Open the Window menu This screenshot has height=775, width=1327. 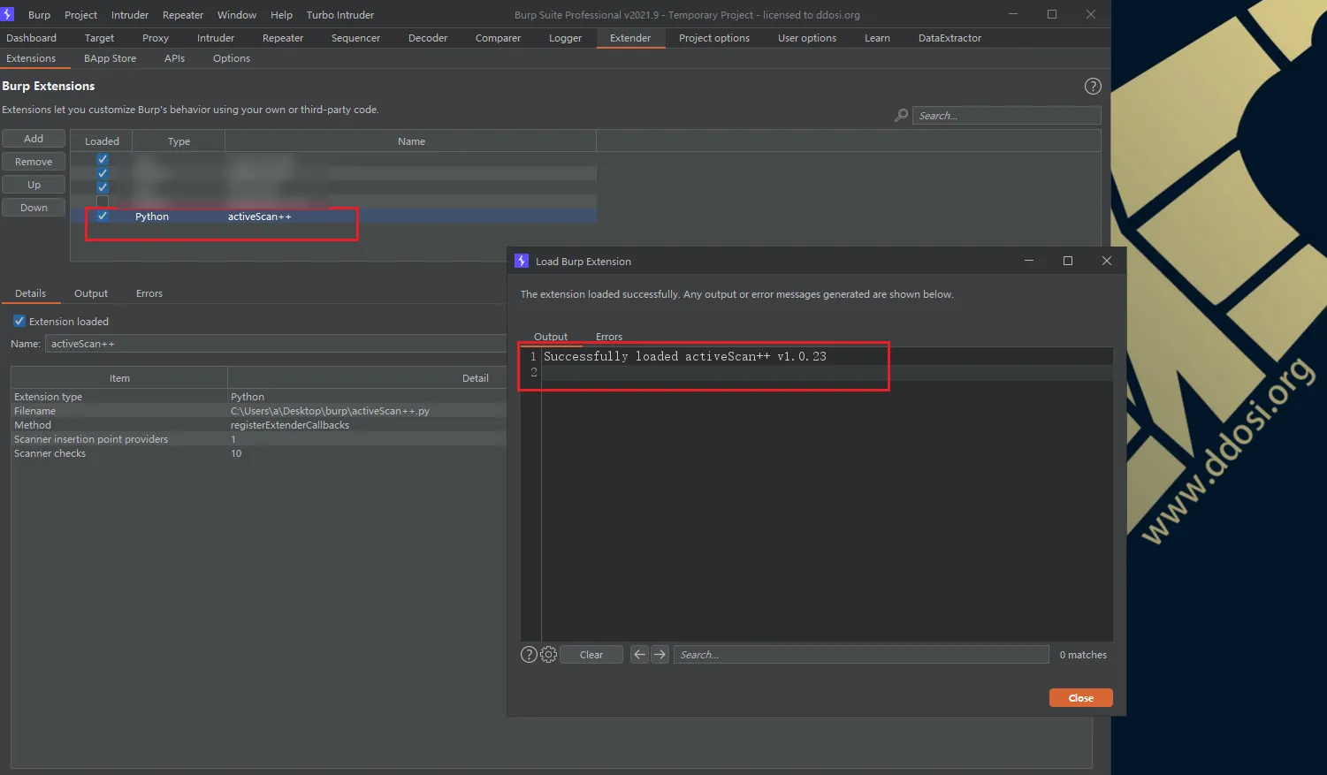pyautogui.click(x=237, y=15)
